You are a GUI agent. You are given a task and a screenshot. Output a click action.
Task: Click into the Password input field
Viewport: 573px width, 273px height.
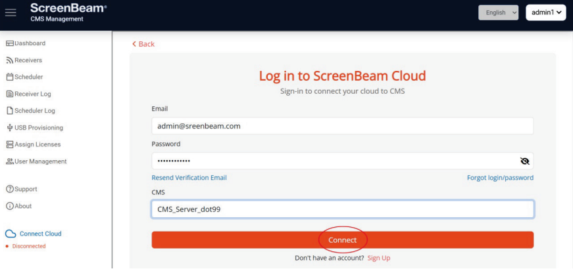click(x=342, y=161)
